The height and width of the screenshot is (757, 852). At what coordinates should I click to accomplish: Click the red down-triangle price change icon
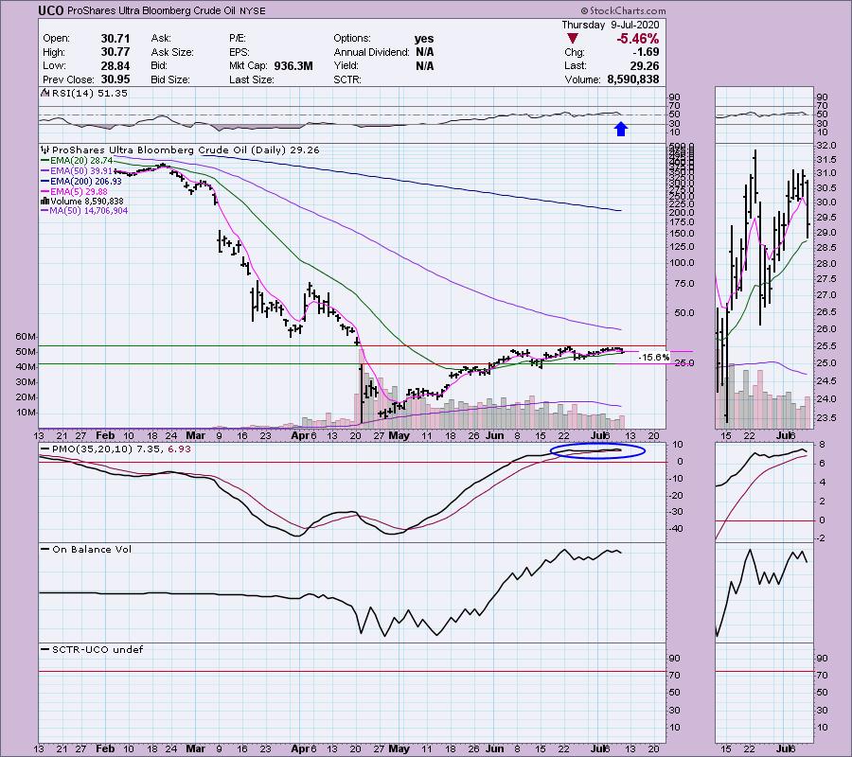click(572, 39)
